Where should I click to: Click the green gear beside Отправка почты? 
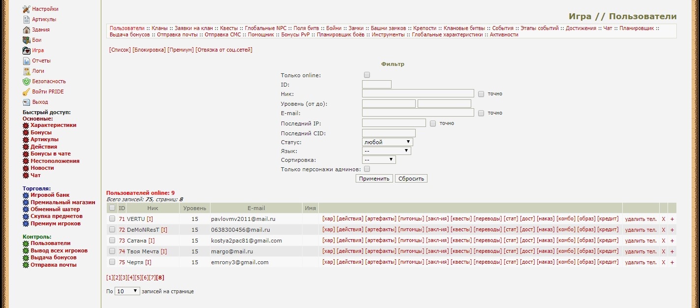click(26, 265)
